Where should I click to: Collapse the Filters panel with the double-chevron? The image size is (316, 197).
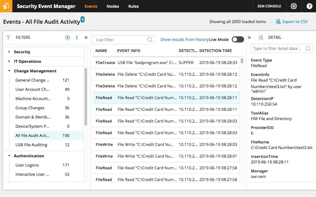(x=86, y=37)
